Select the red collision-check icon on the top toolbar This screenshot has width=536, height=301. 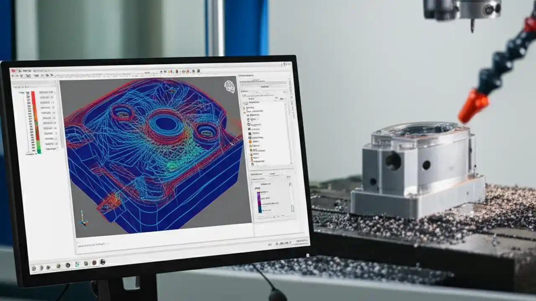pyautogui.click(x=176, y=71)
